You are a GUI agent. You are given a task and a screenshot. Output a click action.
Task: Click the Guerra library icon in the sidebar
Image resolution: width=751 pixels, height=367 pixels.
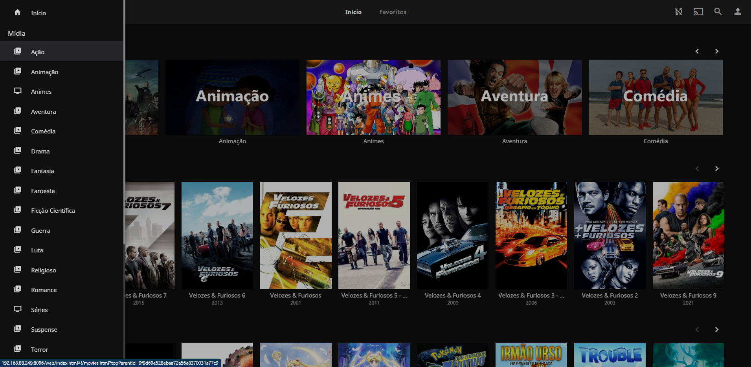pyautogui.click(x=18, y=230)
